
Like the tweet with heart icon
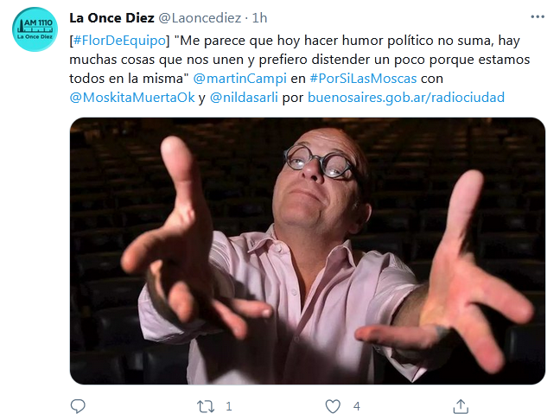pyautogui.click(x=333, y=406)
